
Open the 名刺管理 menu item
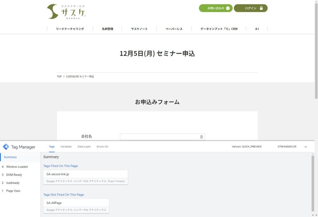[107, 29]
